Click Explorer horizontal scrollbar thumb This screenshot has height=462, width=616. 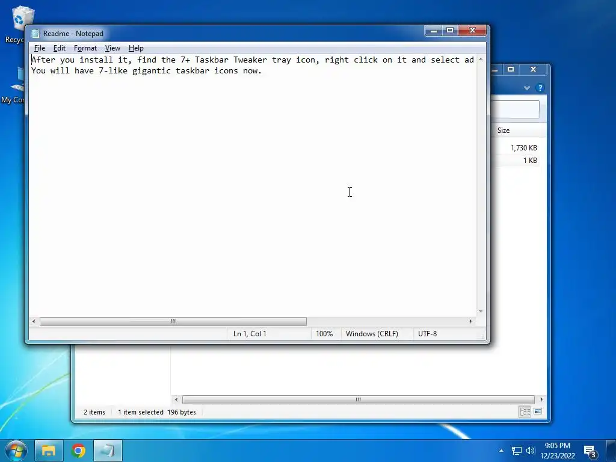[x=359, y=399]
